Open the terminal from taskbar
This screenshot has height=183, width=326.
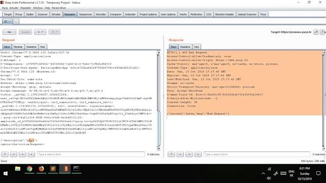76,169
